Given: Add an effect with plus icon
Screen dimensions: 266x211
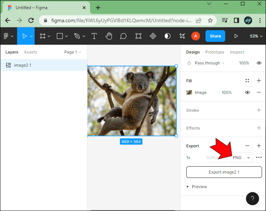Looking at the screenshot, I should (259, 128).
